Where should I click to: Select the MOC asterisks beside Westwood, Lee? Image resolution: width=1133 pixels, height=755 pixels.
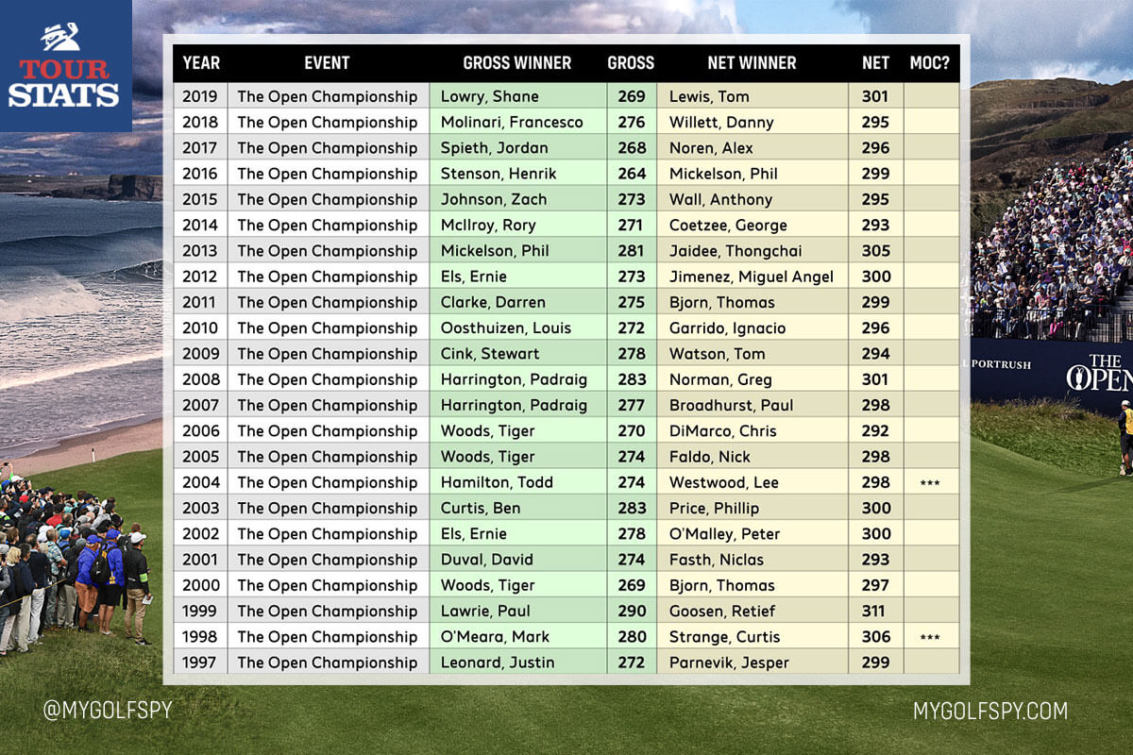click(x=931, y=482)
